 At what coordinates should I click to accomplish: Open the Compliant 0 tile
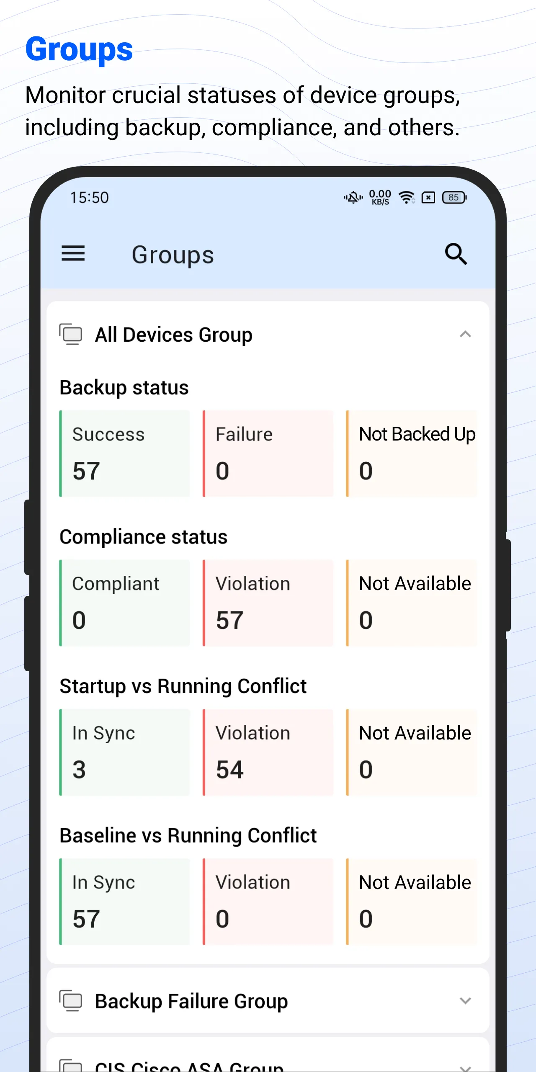click(x=125, y=603)
